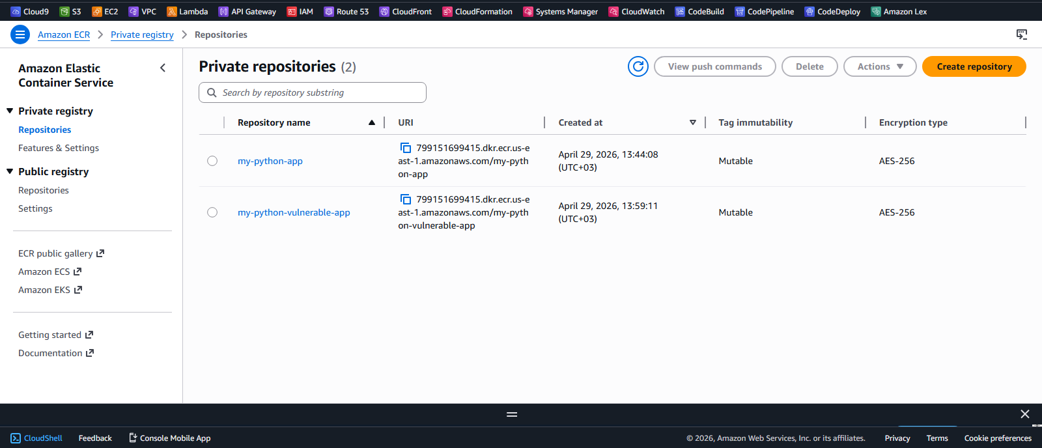Click the Tag immutability column header

click(x=755, y=122)
